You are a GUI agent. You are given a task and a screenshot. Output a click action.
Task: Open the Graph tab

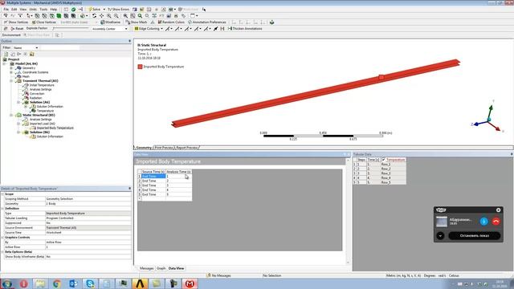point(161,268)
